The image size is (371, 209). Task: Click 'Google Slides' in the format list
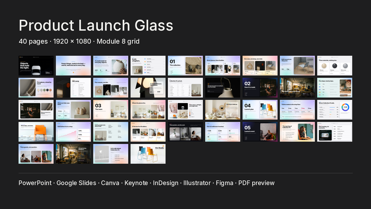coord(76,183)
